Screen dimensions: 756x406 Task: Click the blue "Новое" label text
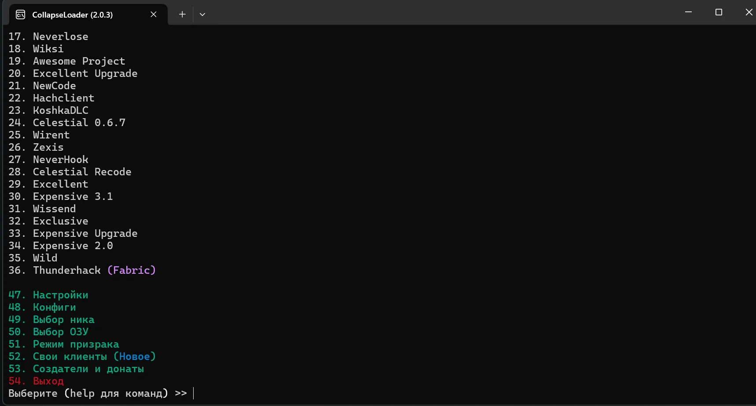[135, 356]
